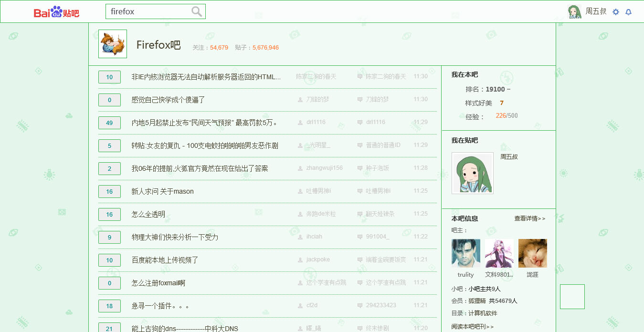This screenshot has width=644, height=332.
Task: Click the 经验 progress showing 226/500
Action: 507,115
